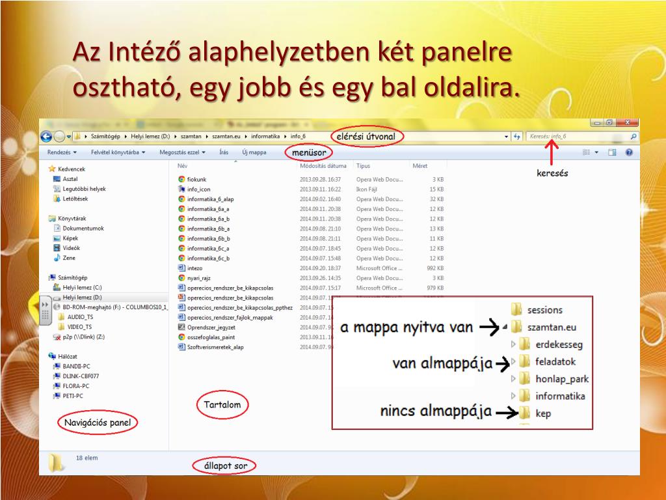Screen dimensions: 666x500
Task: Click the sessions folder icon in the tree
Action: point(516,309)
